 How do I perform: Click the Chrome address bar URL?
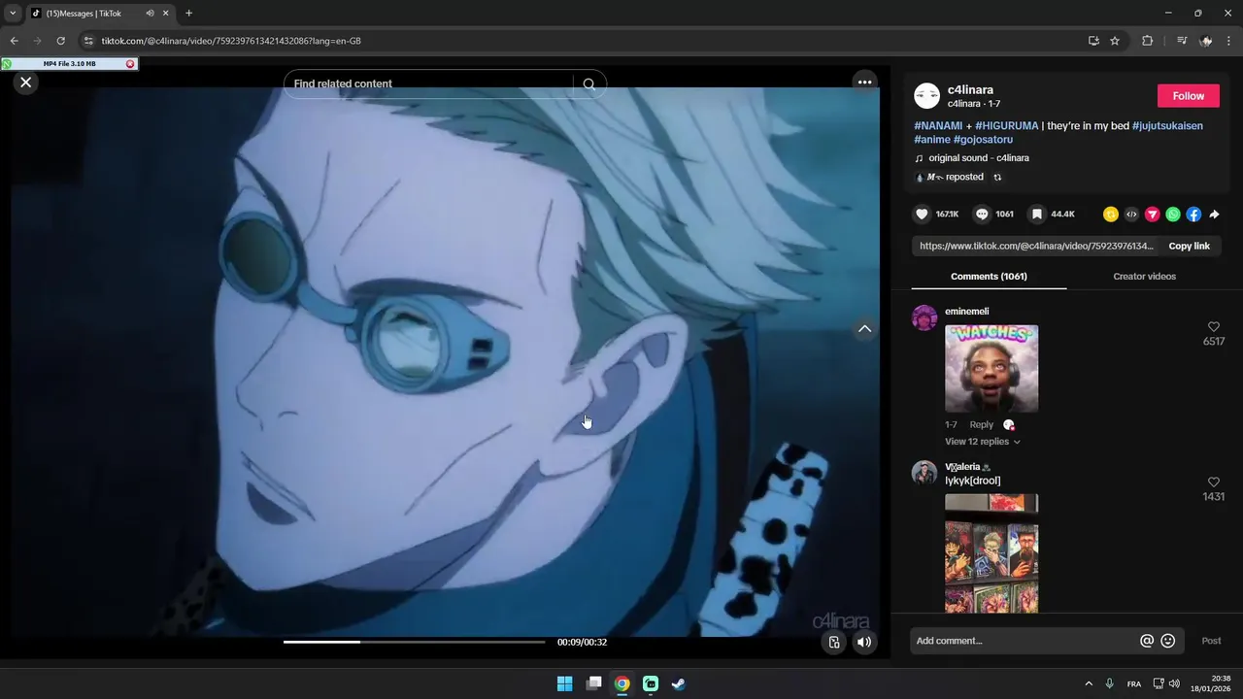(x=231, y=41)
